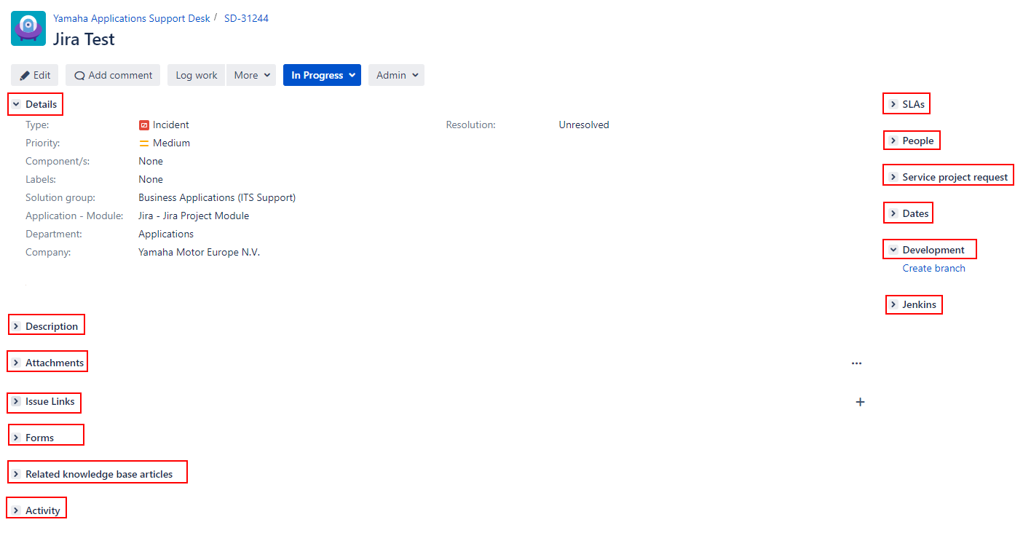
Task: Click the Business Applications (ITS Support) value
Action: point(217,197)
